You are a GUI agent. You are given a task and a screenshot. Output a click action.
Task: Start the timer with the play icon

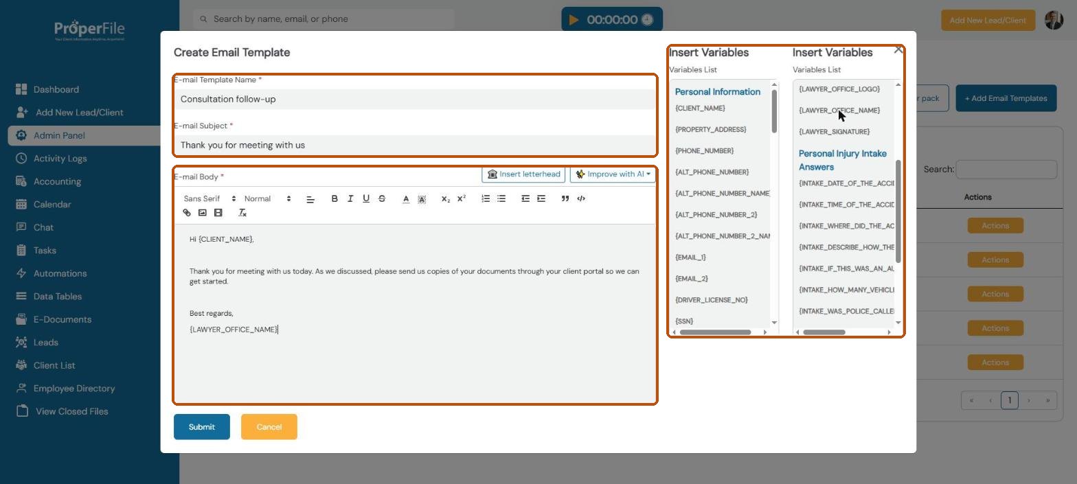pyautogui.click(x=574, y=20)
